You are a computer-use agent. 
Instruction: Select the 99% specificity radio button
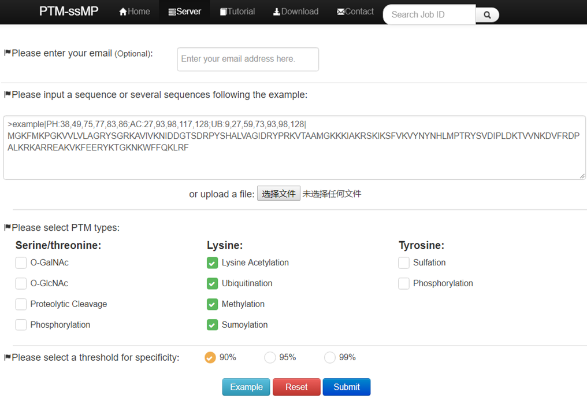coord(329,357)
